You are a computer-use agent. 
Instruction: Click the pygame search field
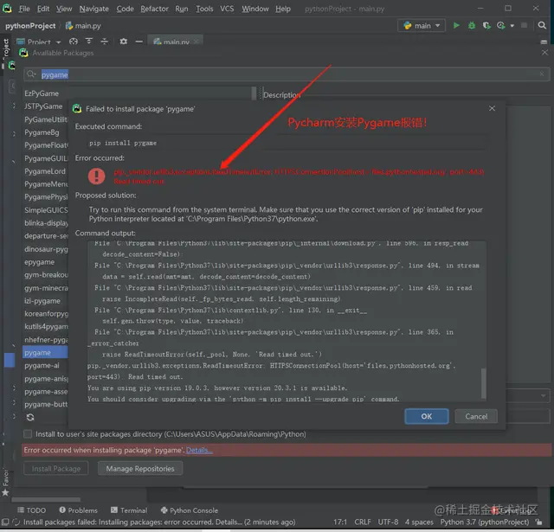click(x=287, y=74)
